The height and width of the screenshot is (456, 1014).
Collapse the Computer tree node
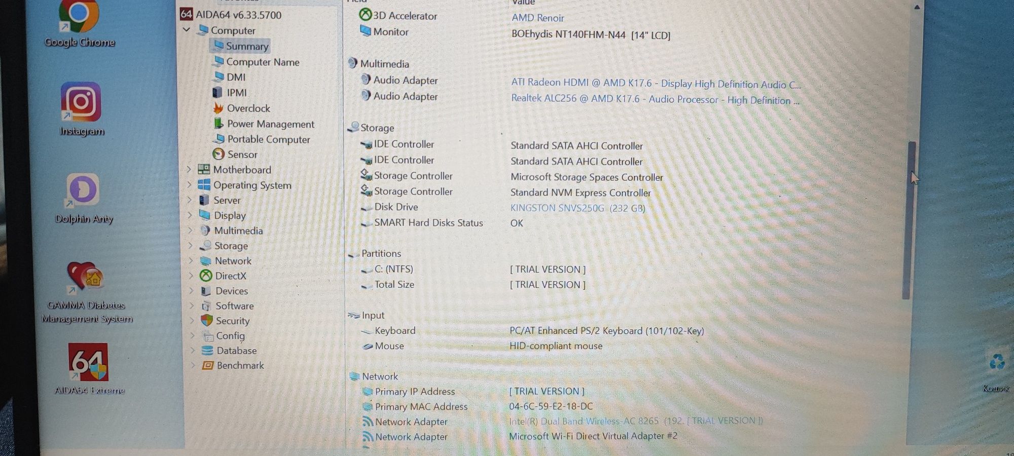(187, 30)
